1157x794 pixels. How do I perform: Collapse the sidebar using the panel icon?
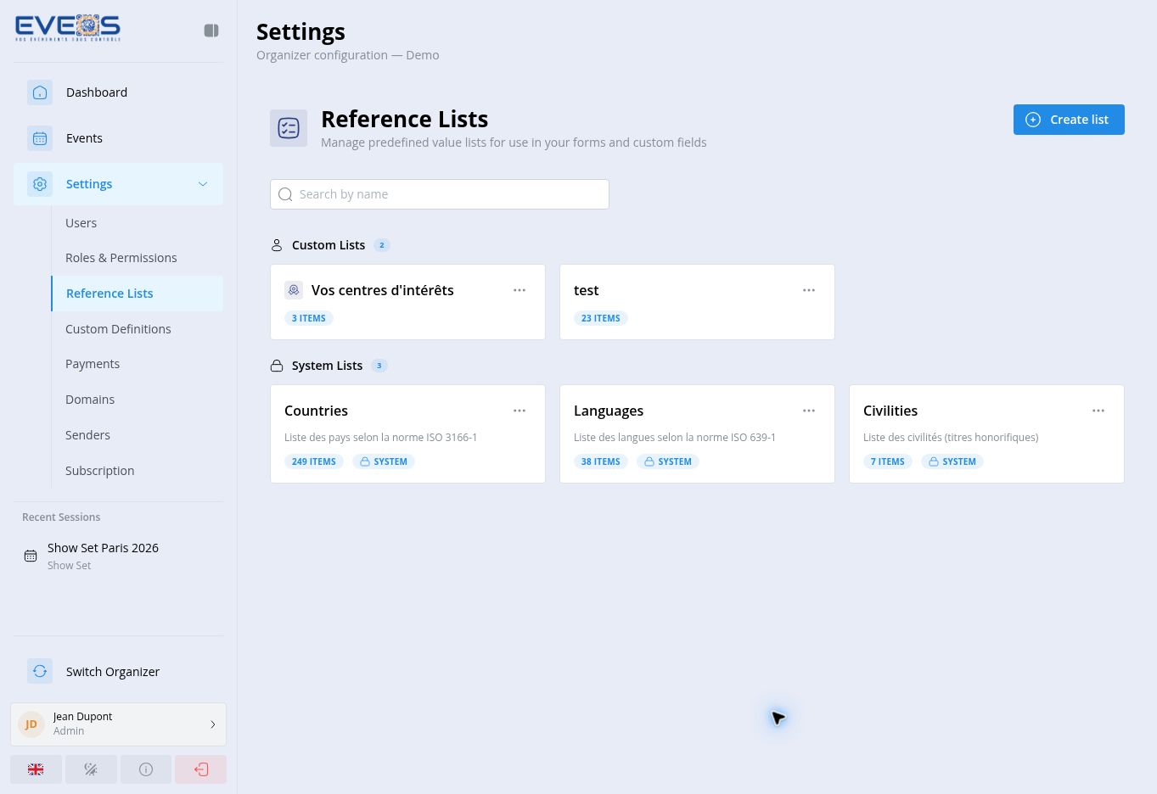tap(211, 31)
